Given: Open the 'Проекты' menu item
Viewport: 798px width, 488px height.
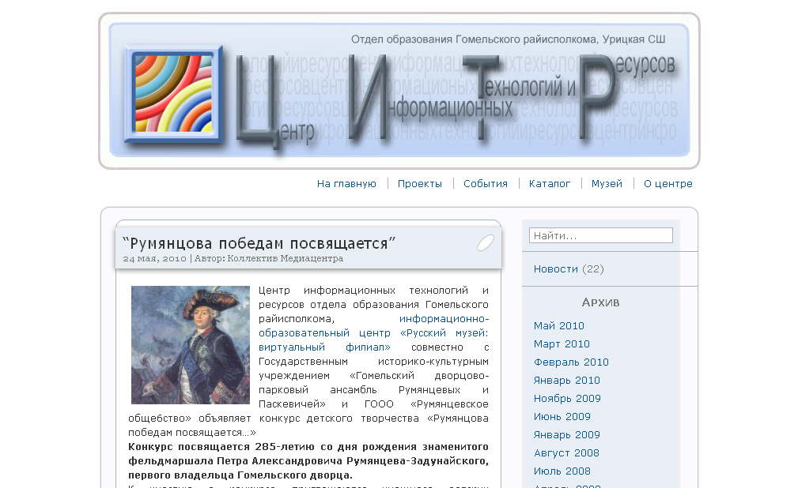Looking at the screenshot, I should click(x=420, y=184).
